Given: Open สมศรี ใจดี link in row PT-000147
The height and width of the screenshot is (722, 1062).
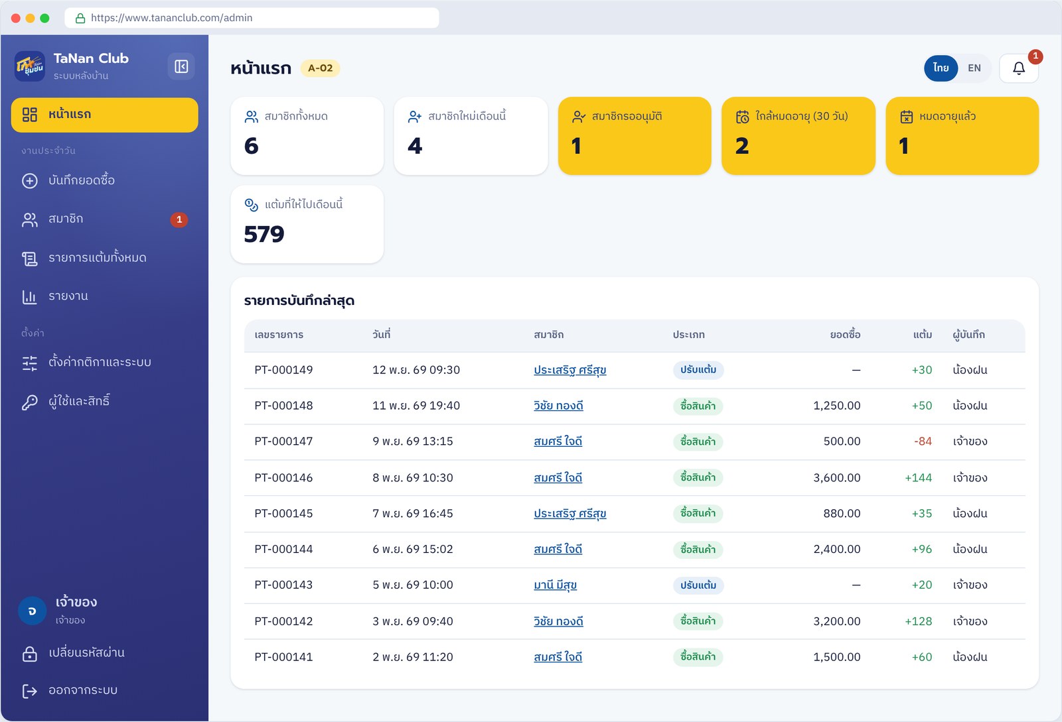Looking at the screenshot, I should (x=558, y=442).
